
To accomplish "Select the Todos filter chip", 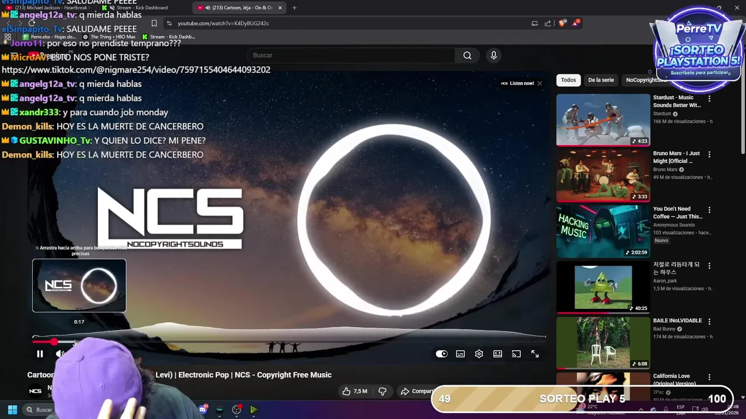I will pos(568,80).
